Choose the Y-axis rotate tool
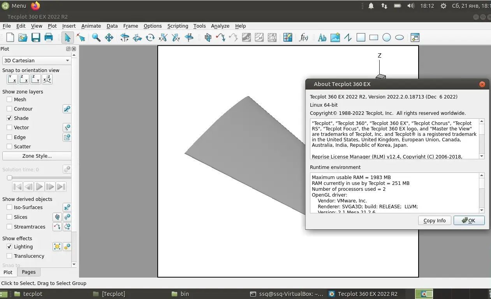Viewport: 491px width, 299px height. (176, 38)
